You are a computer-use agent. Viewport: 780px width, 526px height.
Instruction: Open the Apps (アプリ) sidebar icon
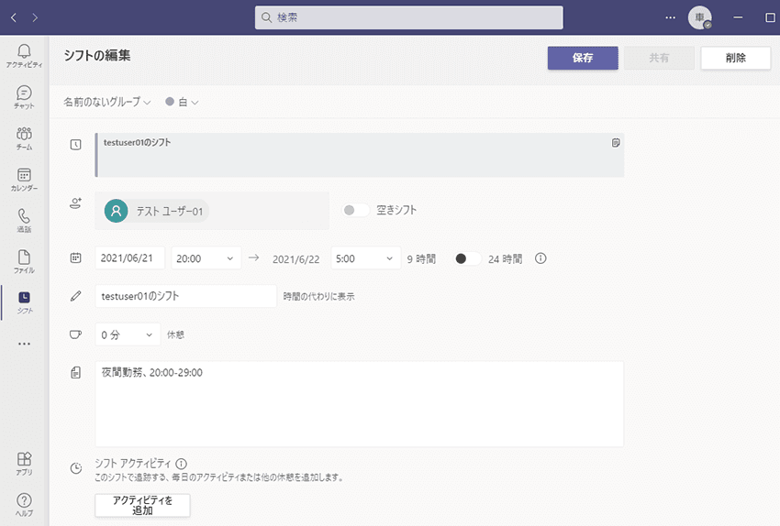pos(24,464)
